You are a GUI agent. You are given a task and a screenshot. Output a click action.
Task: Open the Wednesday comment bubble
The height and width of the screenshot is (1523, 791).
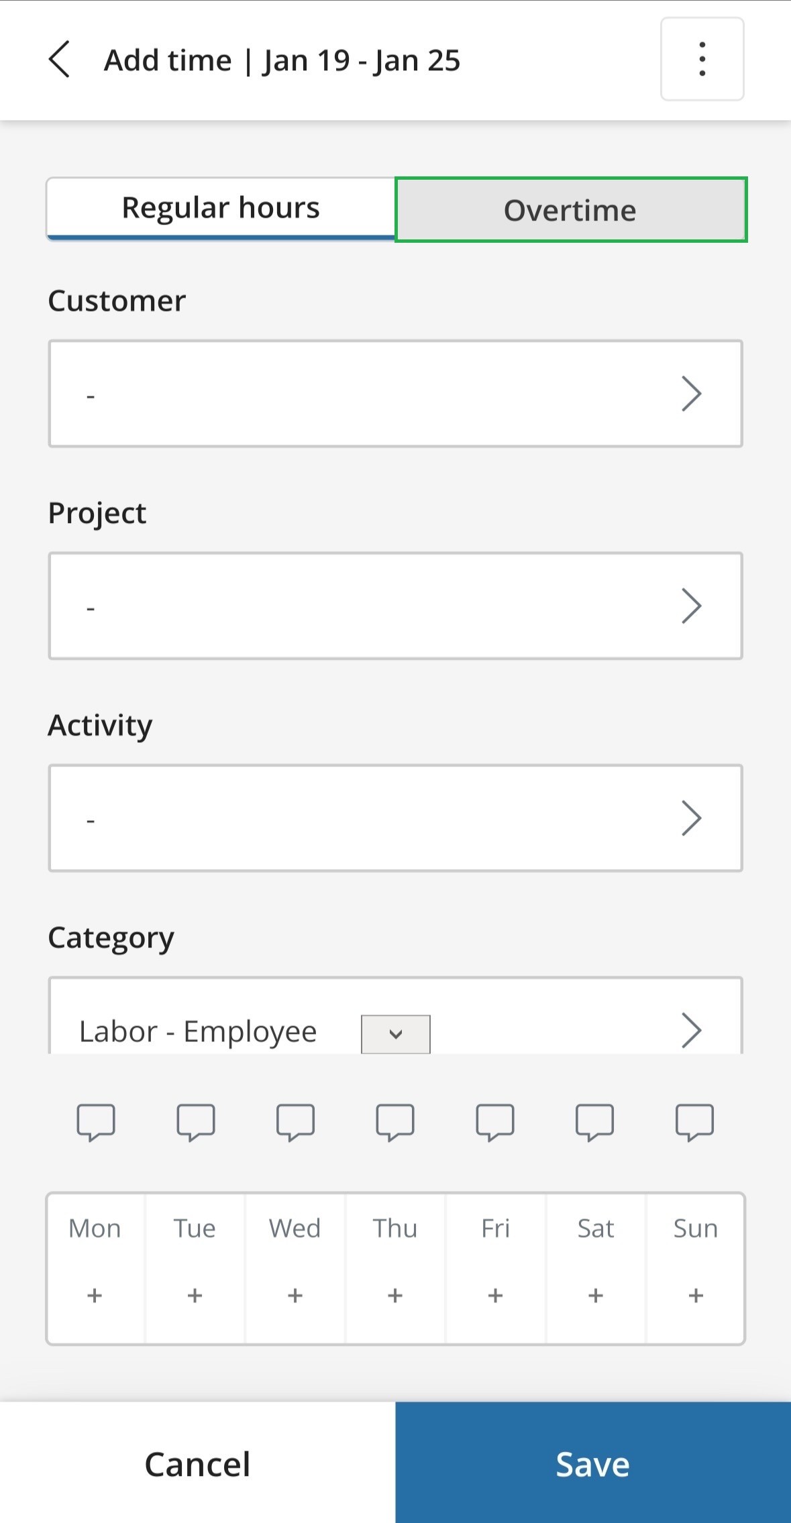pos(295,1121)
